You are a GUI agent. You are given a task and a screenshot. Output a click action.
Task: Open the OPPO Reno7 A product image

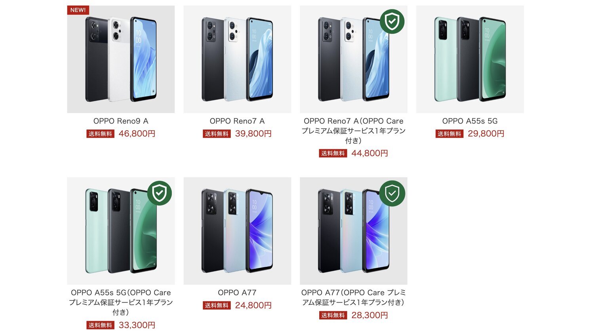237,59
